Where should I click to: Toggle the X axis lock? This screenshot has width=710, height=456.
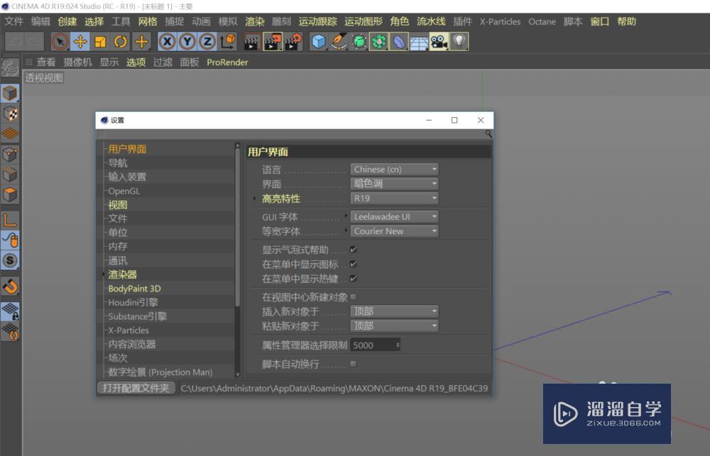coord(167,42)
